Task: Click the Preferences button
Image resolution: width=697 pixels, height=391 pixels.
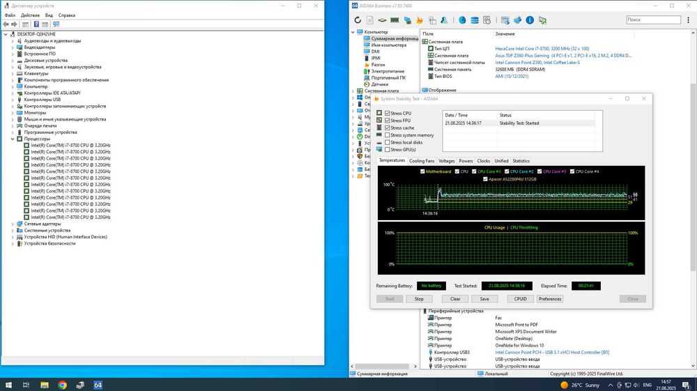Action: (550, 299)
